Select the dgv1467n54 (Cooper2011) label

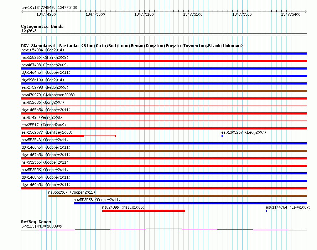pyautogui.click(x=46, y=155)
